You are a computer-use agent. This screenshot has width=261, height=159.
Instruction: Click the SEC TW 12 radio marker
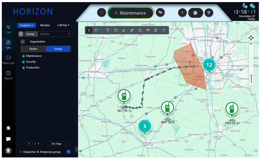[124, 97]
